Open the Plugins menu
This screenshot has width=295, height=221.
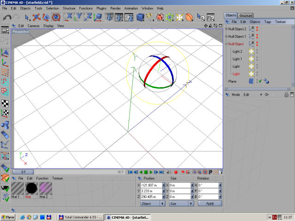pyautogui.click(x=101, y=8)
